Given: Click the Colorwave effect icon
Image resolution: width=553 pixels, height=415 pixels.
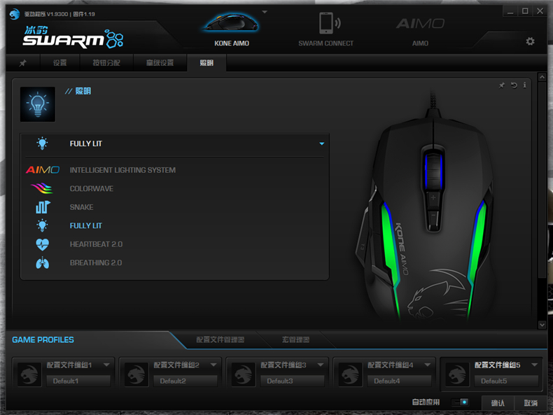Looking at the screenshot, I should 42,188.
